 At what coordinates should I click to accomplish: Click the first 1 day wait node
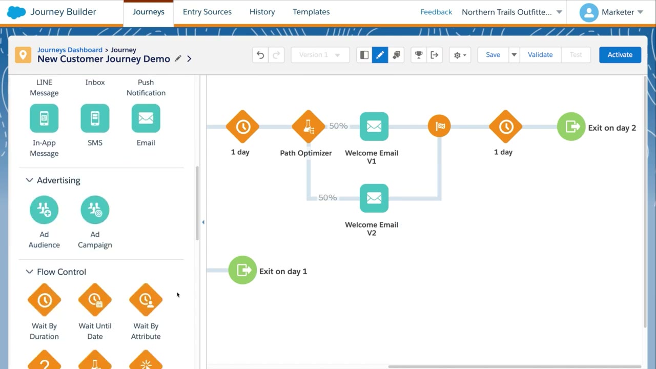pyautogui.click(x=242, y=127)
